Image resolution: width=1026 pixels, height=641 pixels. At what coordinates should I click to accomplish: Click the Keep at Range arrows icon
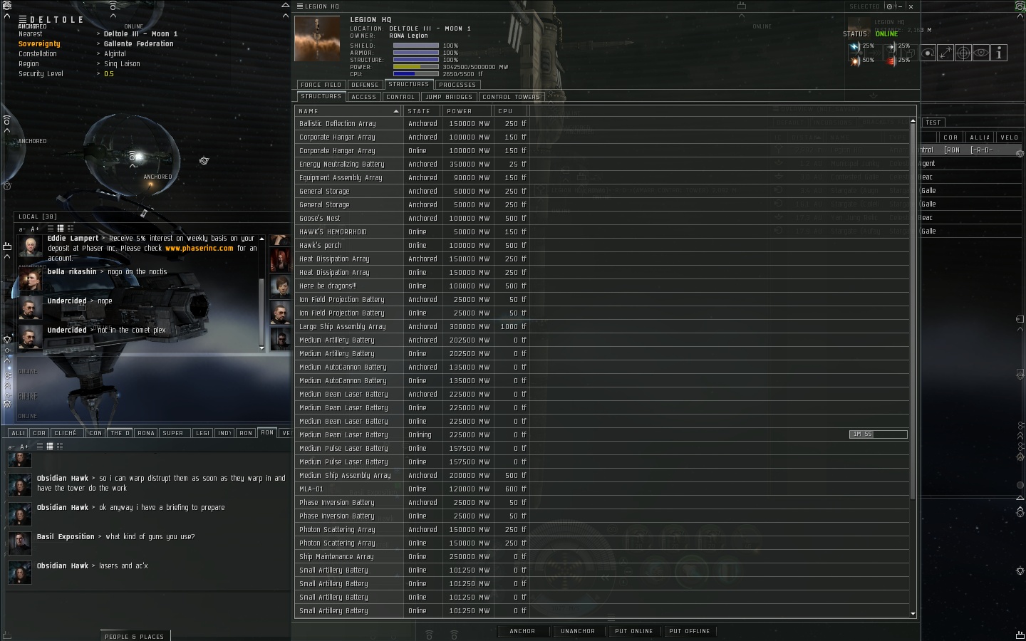[945, 53]
